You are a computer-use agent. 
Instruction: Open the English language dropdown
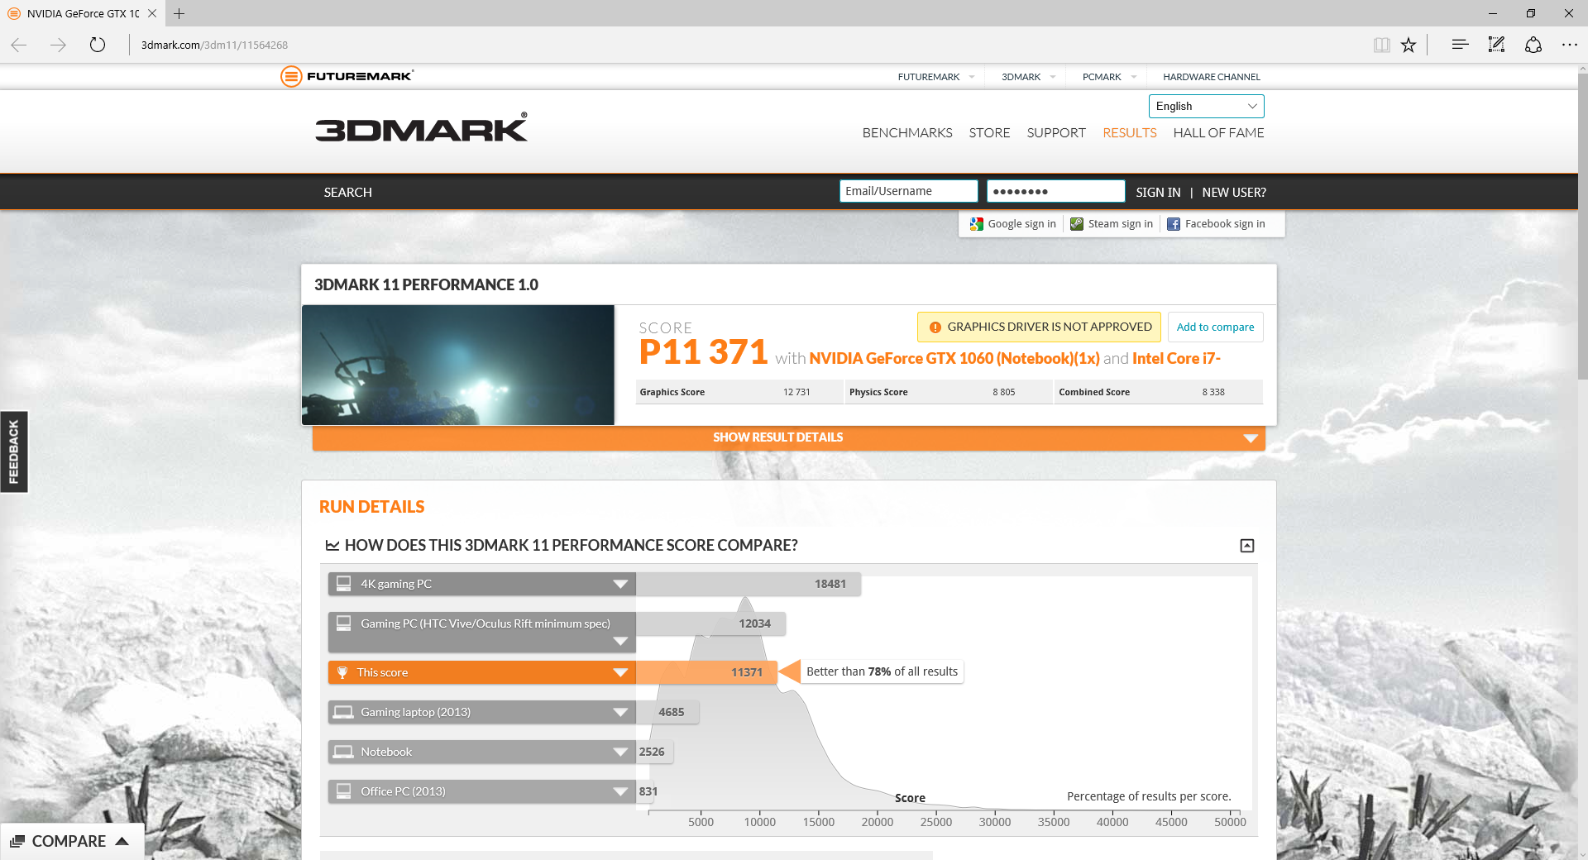point(1206,106)
